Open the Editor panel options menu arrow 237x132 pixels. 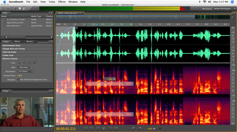235,13
